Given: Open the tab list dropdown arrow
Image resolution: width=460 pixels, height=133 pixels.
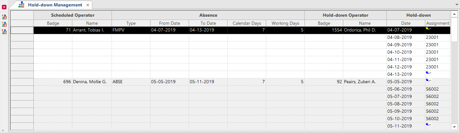Looking at the screenshot, I should [456, 5].
